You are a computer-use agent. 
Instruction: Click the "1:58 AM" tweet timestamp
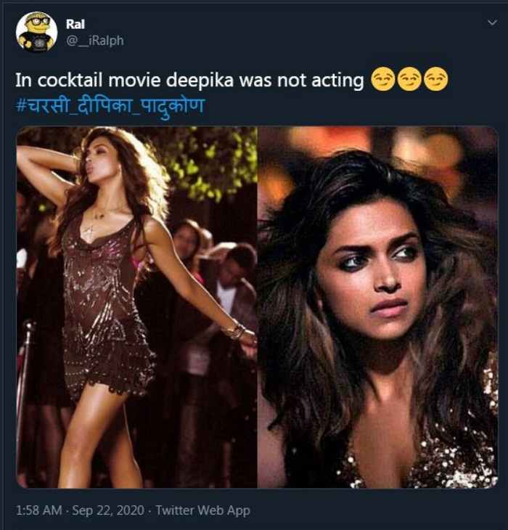(41, 510)
